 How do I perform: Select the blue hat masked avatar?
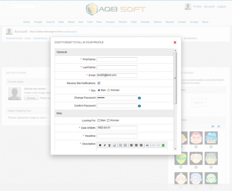(x=211, y=138)
